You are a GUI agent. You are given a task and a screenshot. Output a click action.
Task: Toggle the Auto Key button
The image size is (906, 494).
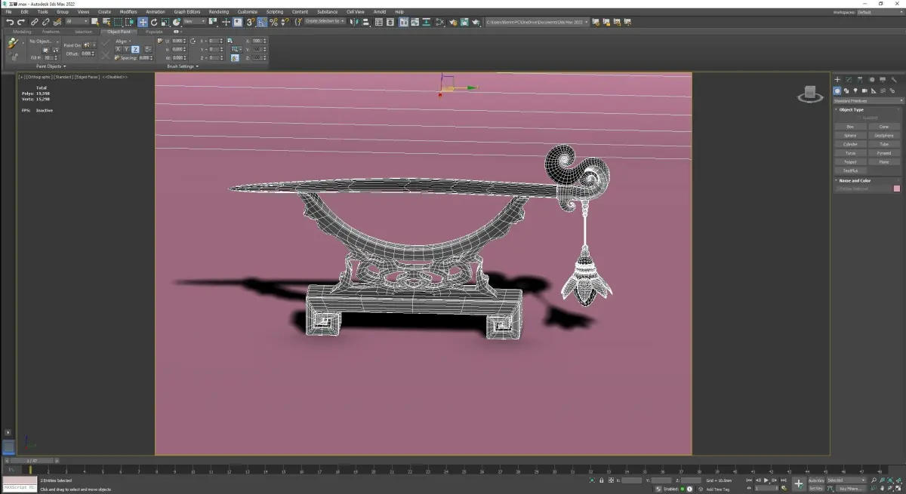tap(817, 480)
